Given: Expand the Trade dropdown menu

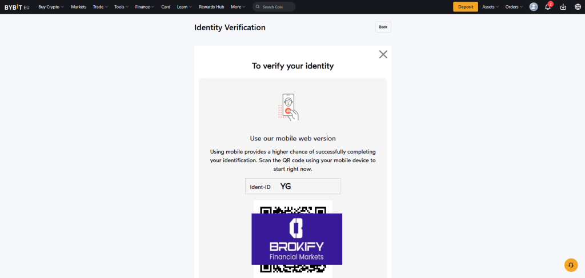Looking at the screenshot, I should (100, 7).
